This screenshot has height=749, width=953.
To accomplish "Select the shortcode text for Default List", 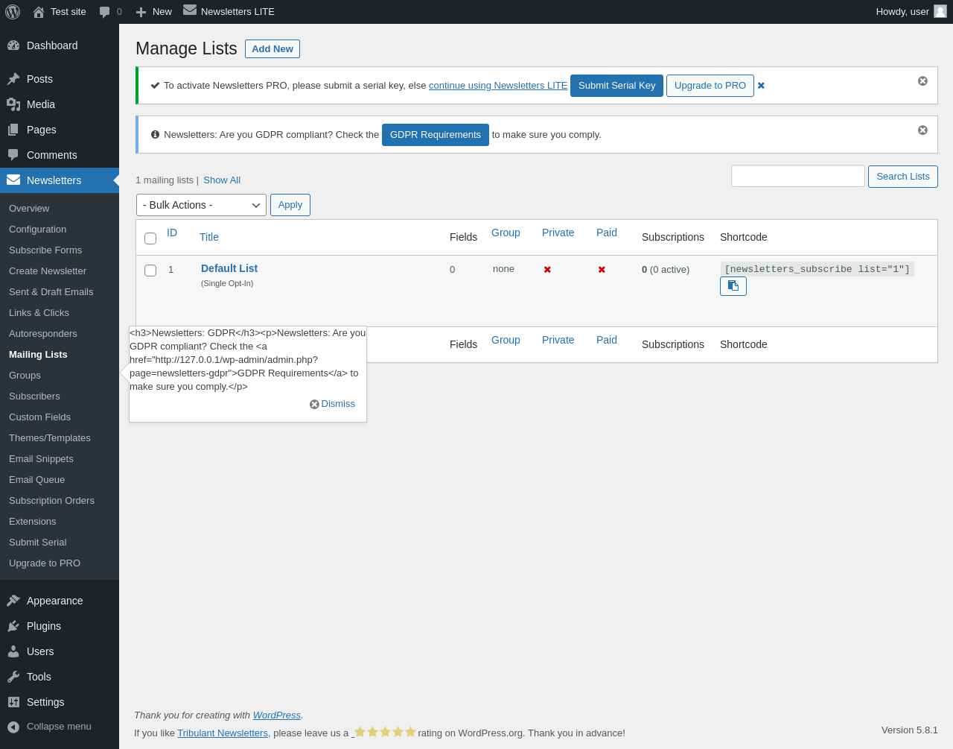I will 817,269.
